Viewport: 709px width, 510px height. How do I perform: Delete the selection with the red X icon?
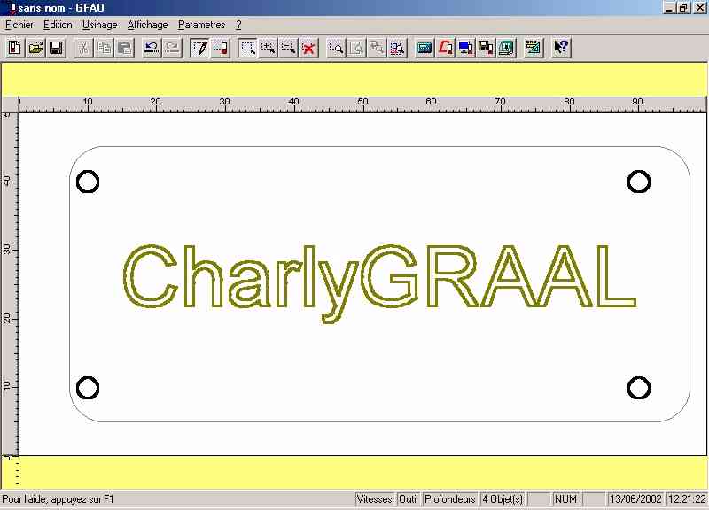308,48
